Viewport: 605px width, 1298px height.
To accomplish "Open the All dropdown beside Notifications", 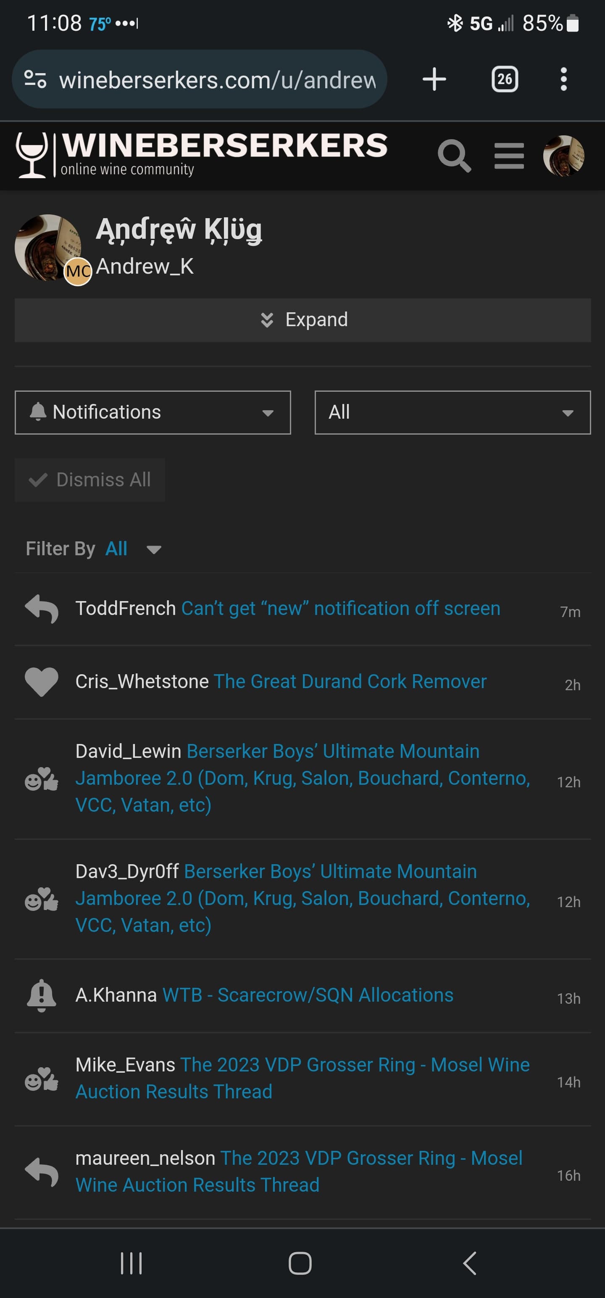I will pyautogui.click(x=452, y=412).
